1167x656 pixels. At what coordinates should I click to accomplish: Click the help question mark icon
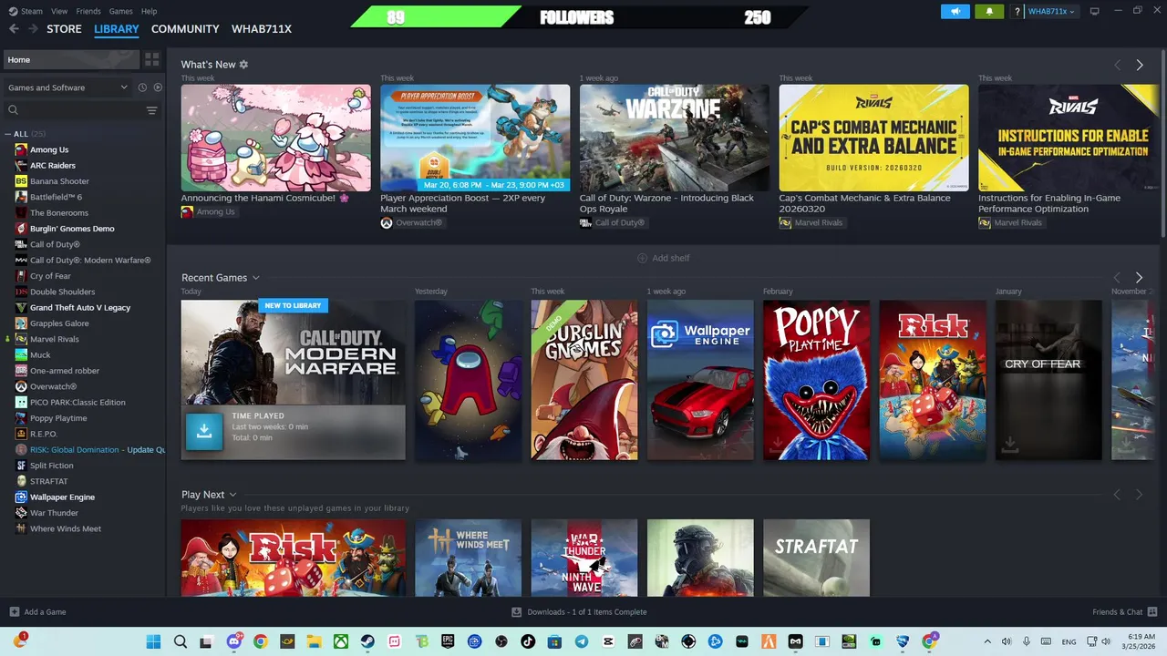click(1017, 11)
